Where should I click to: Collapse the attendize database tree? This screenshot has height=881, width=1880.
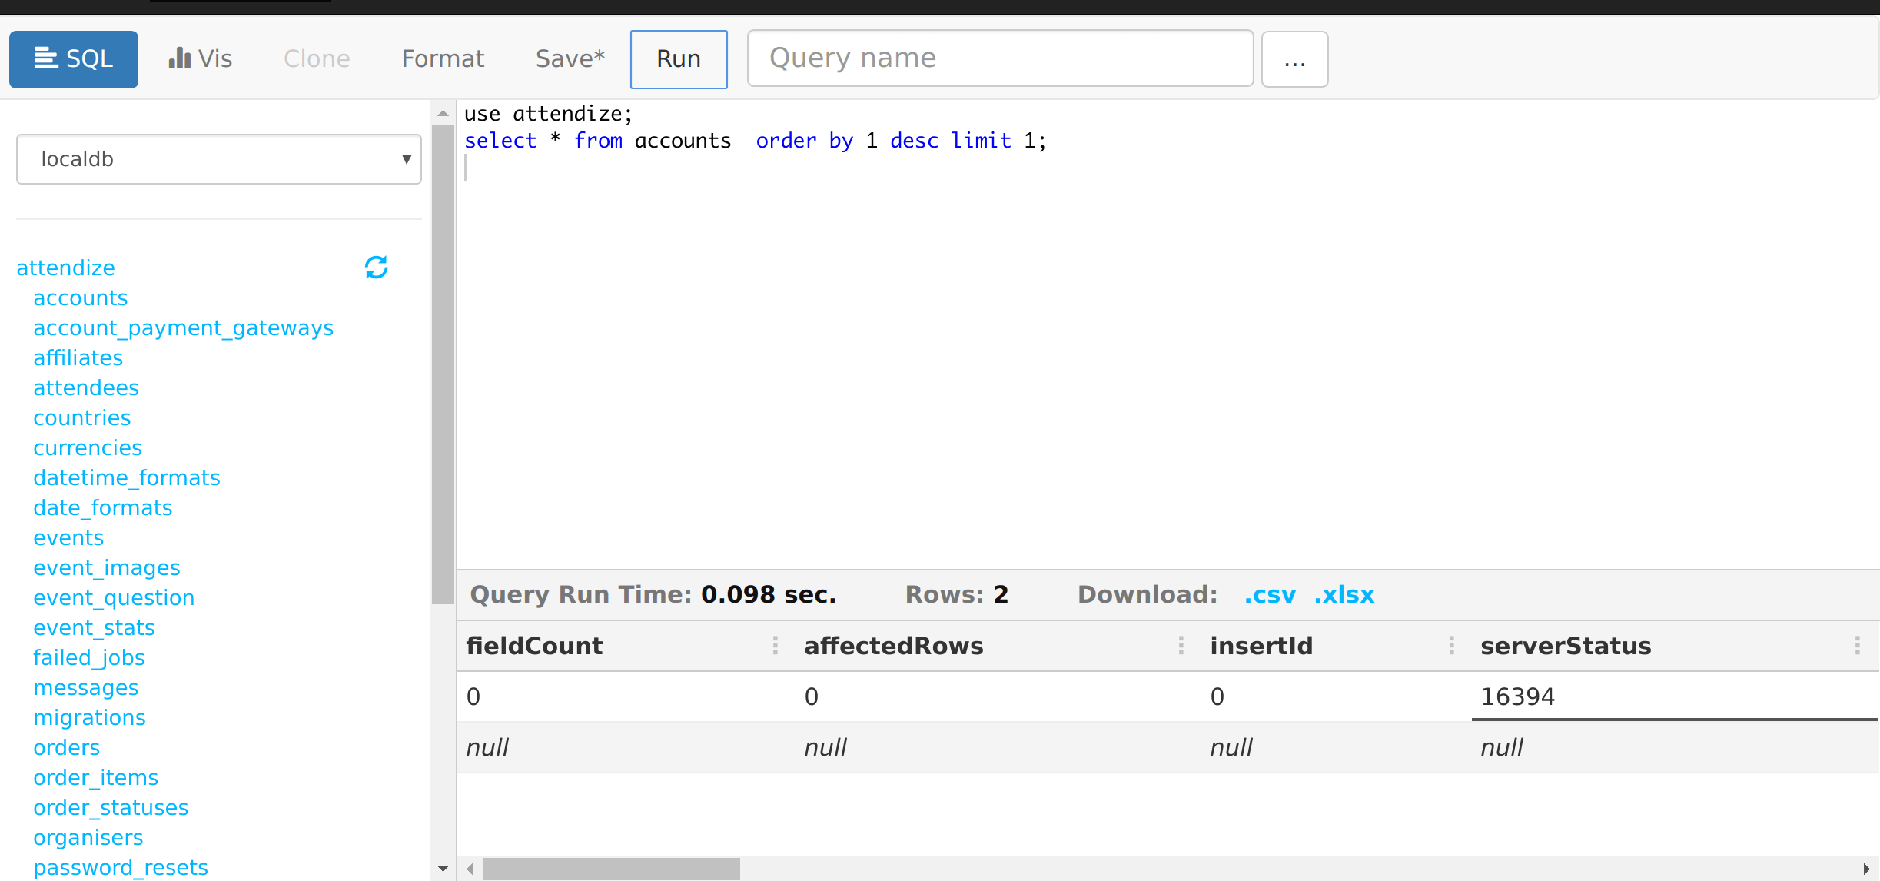[65, 268]
